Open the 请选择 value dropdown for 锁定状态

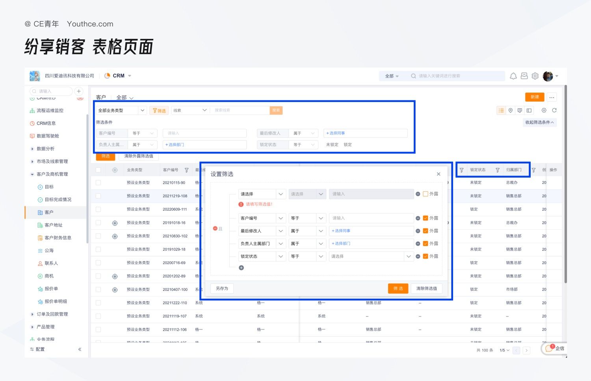pos(371,256)
